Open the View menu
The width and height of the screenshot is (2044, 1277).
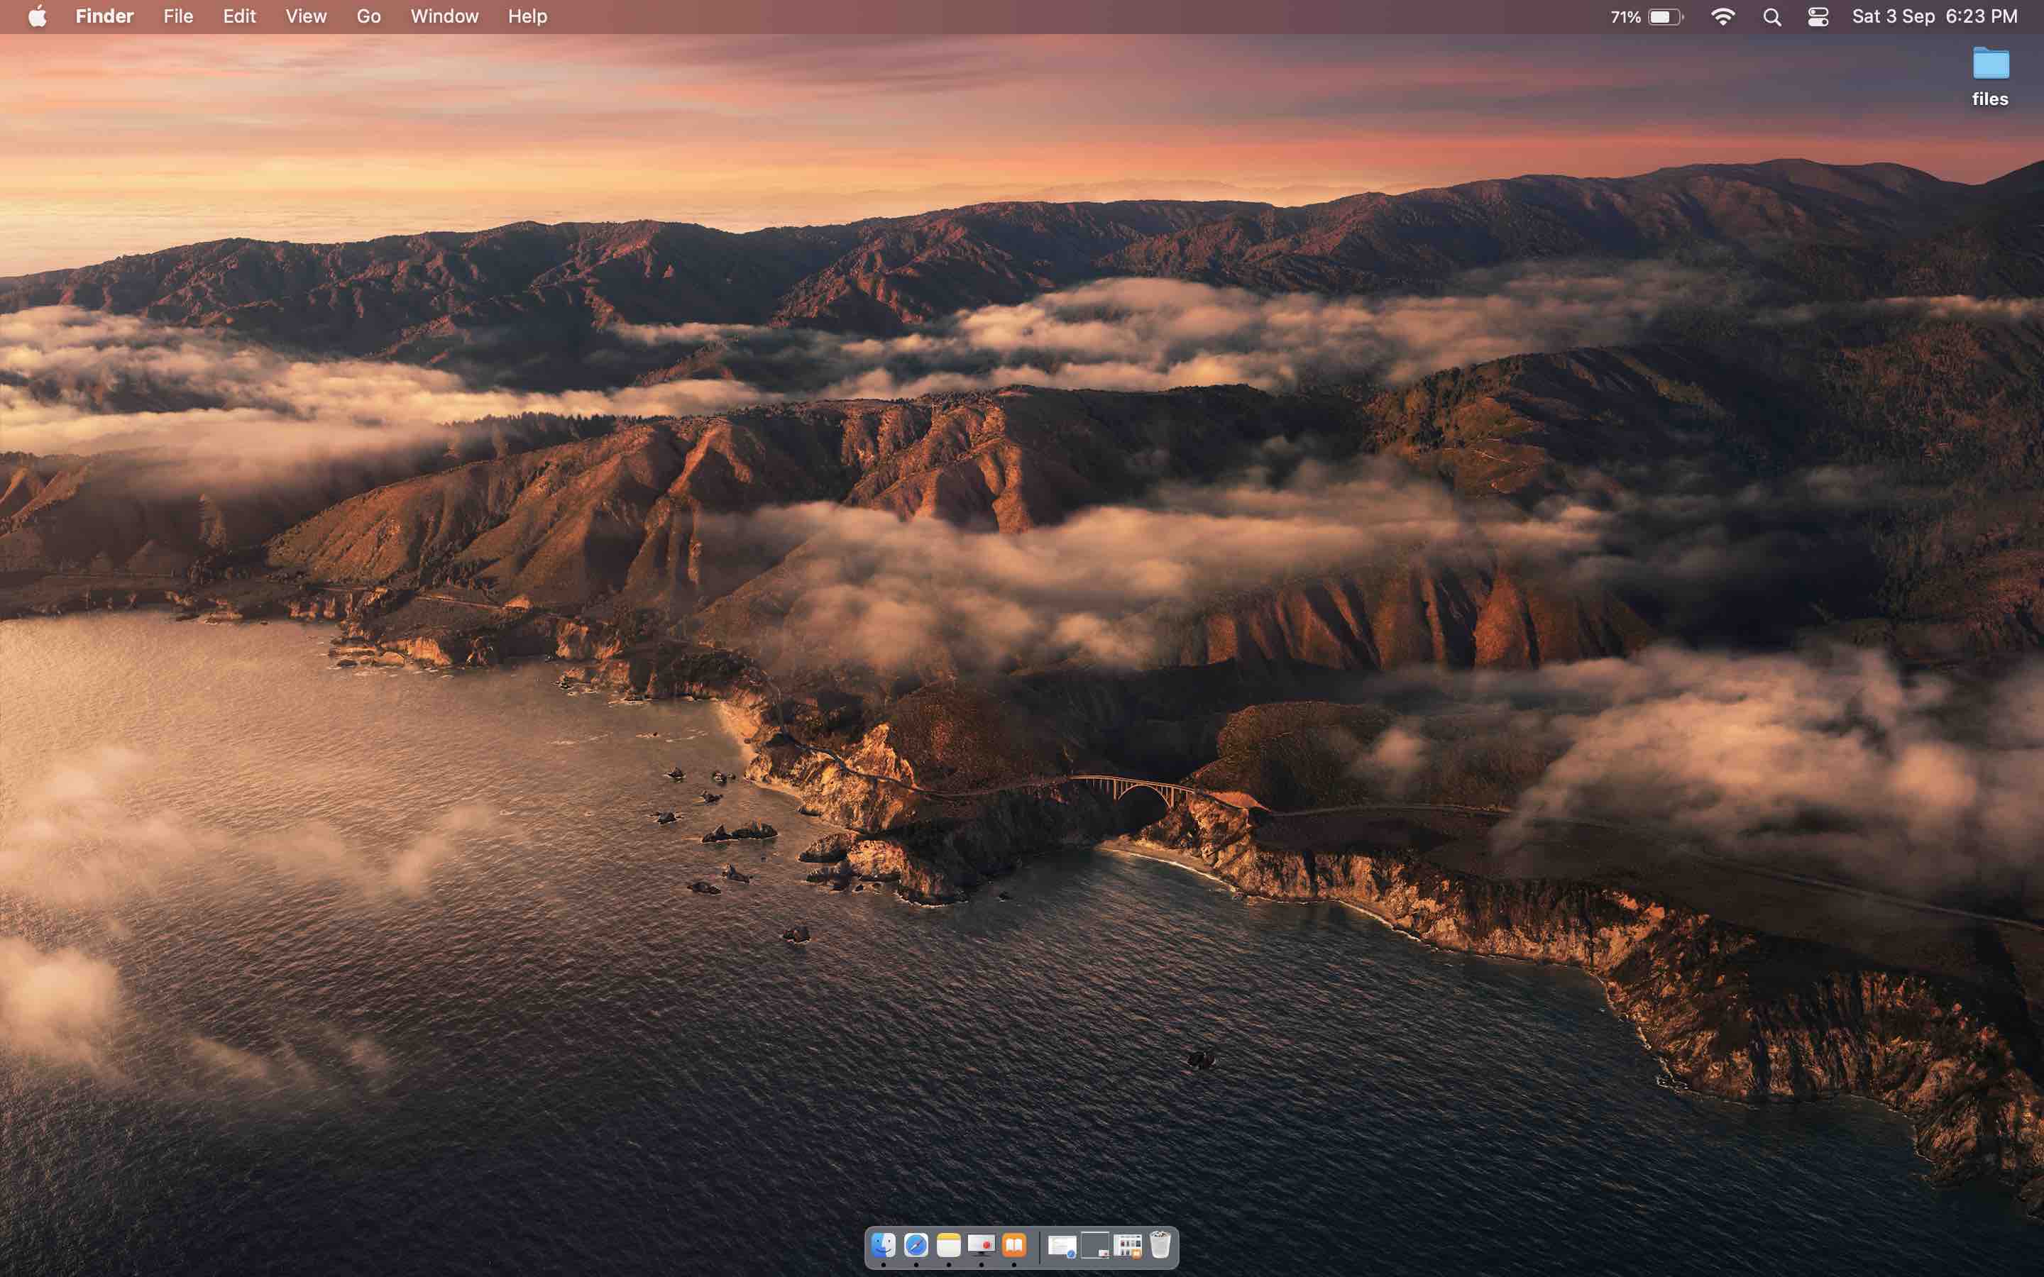306,17
